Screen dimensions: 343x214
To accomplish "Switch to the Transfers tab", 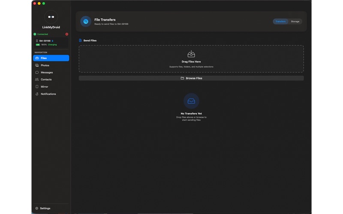I will [280, 21].
